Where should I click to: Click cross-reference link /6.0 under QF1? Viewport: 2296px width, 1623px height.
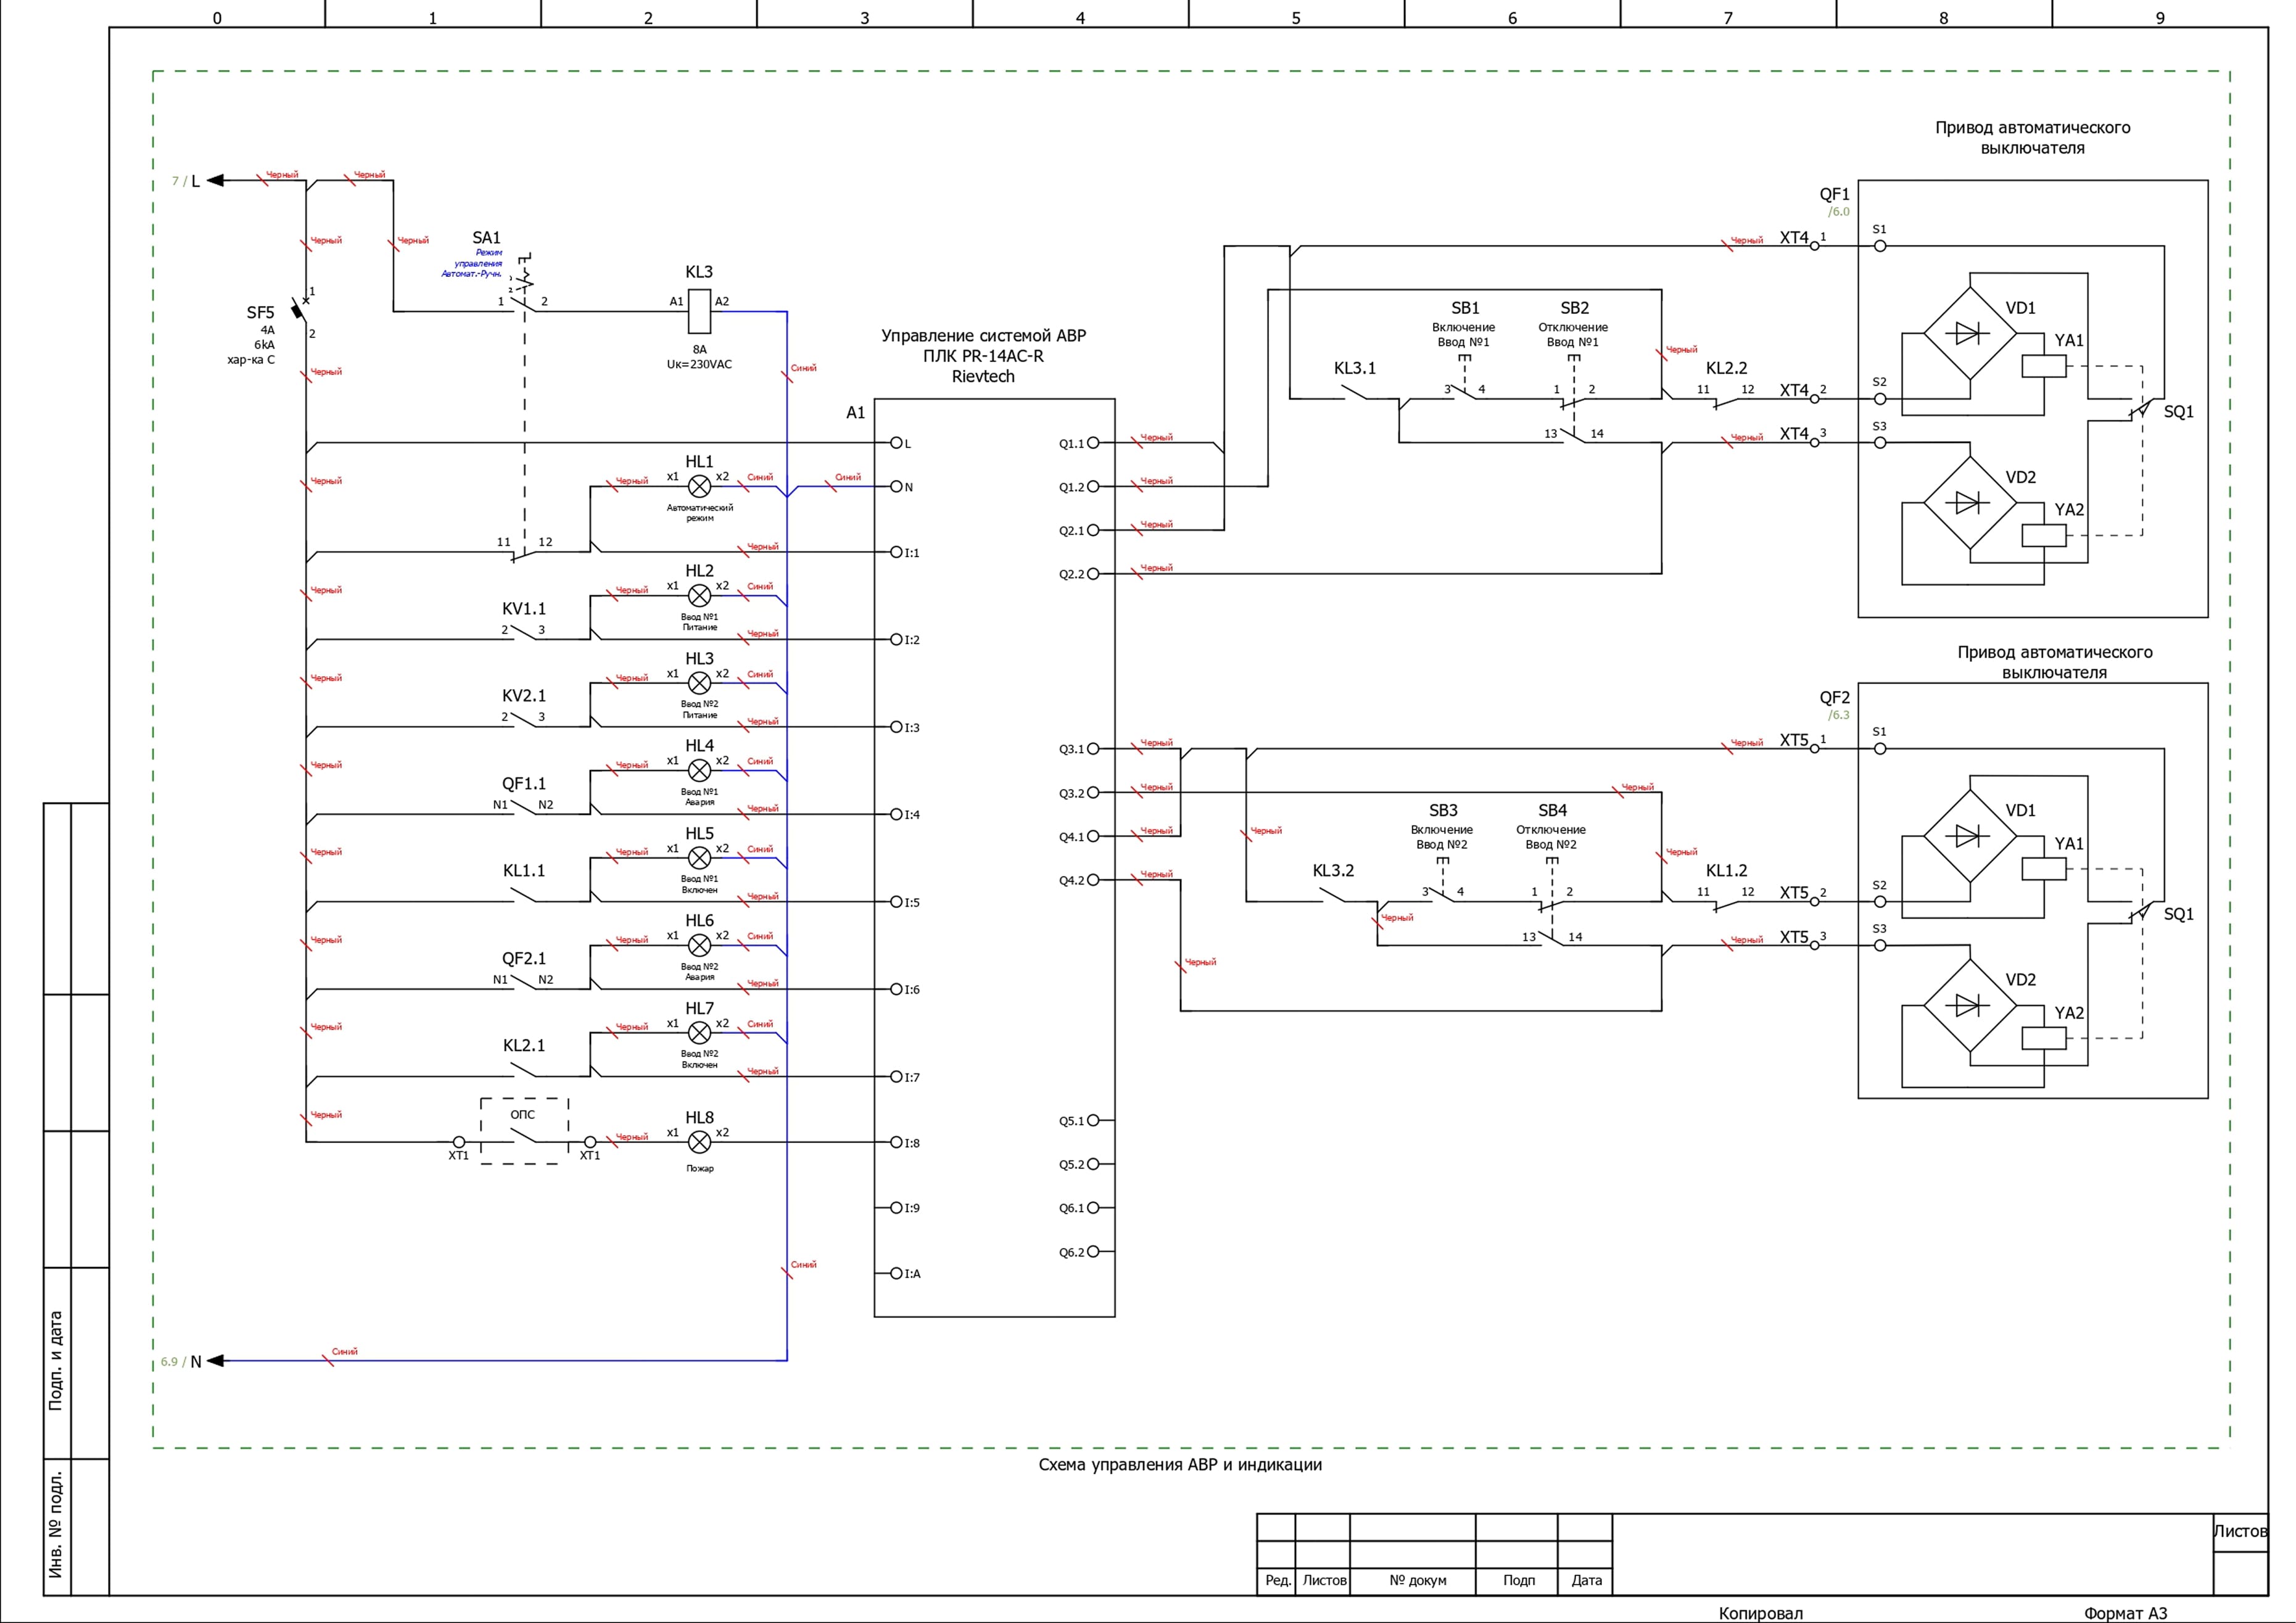click(1838, 212)
